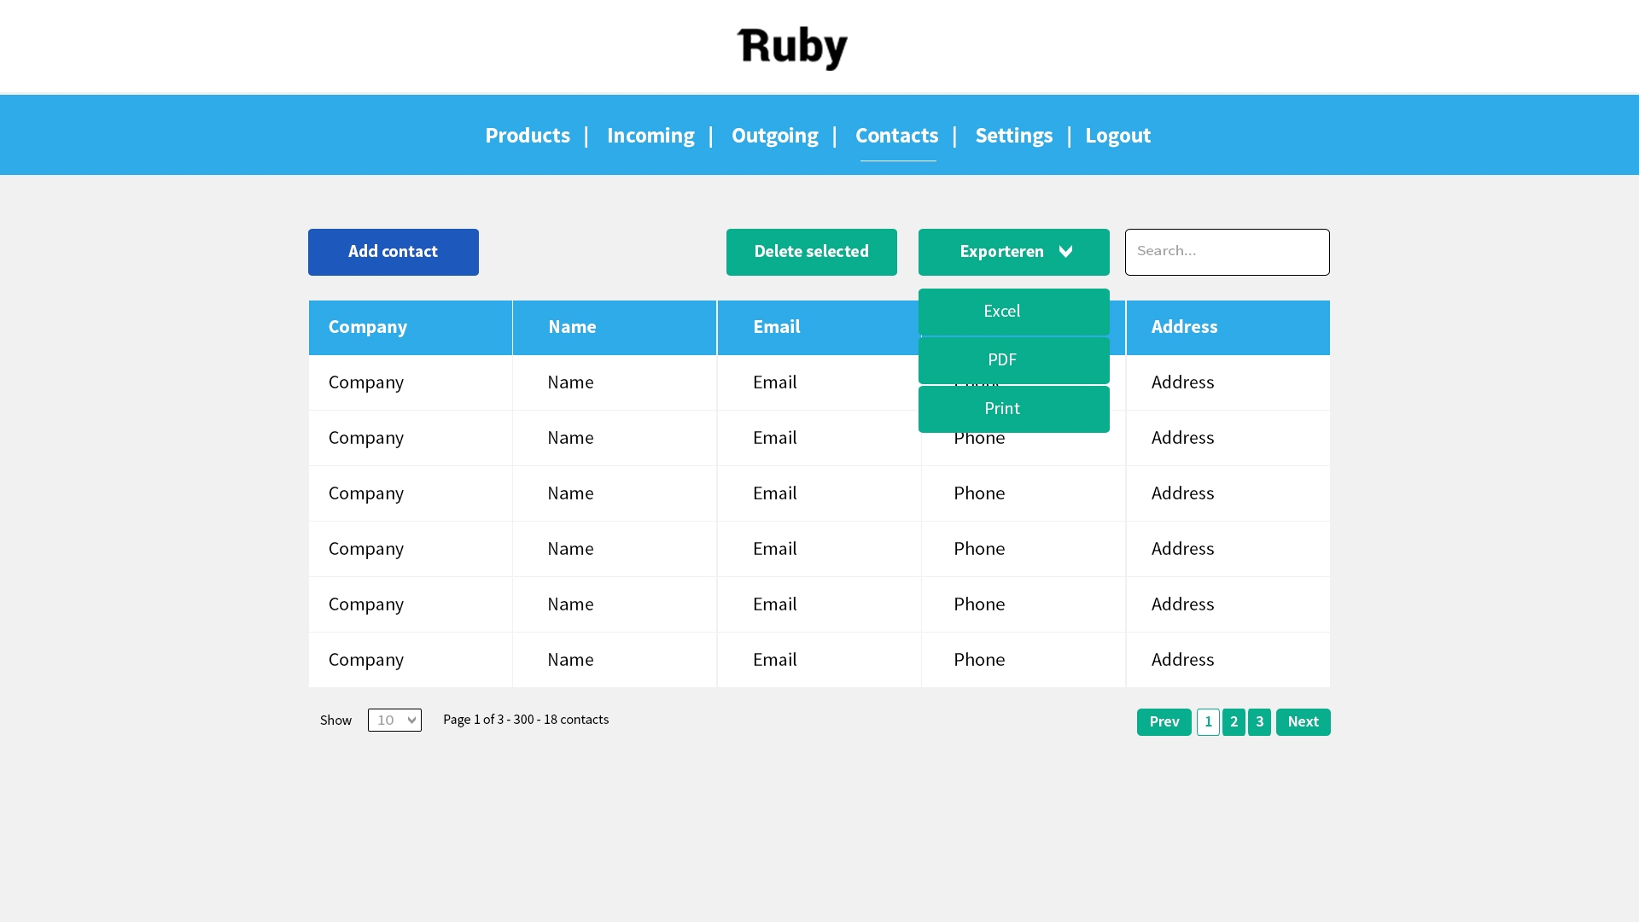This screenshot has width=1639, height=922.
Task: Switch to Outgoing page
Action: pos(774,136)
